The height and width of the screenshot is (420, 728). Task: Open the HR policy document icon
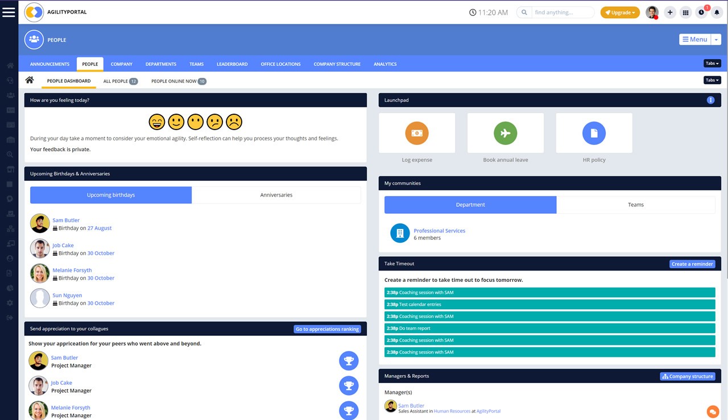[594, 133]
